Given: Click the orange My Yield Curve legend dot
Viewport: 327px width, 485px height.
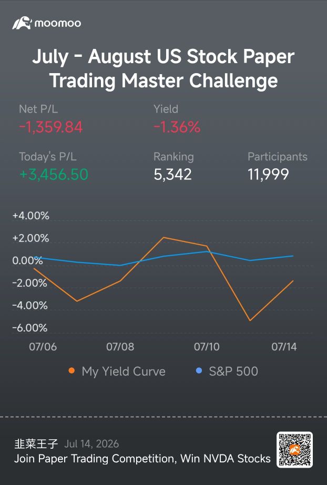Looking at the screenshot, I should point(71,370).
